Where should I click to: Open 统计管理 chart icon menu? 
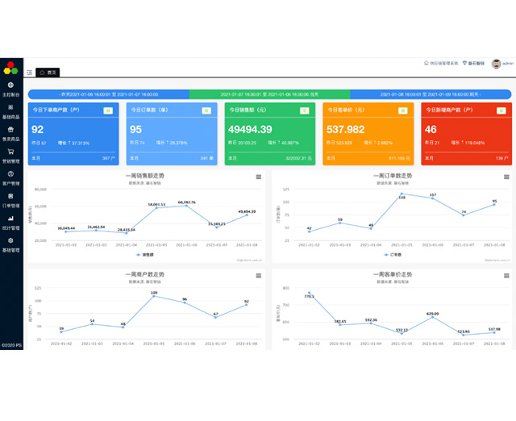[x=10, y=222]
